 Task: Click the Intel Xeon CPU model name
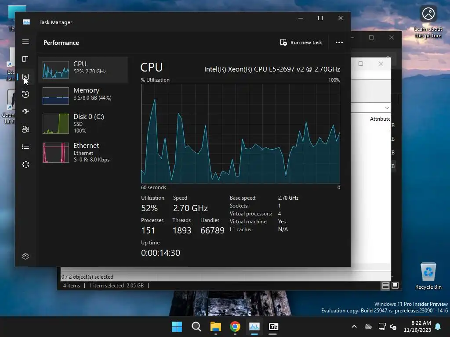[272, 69]
